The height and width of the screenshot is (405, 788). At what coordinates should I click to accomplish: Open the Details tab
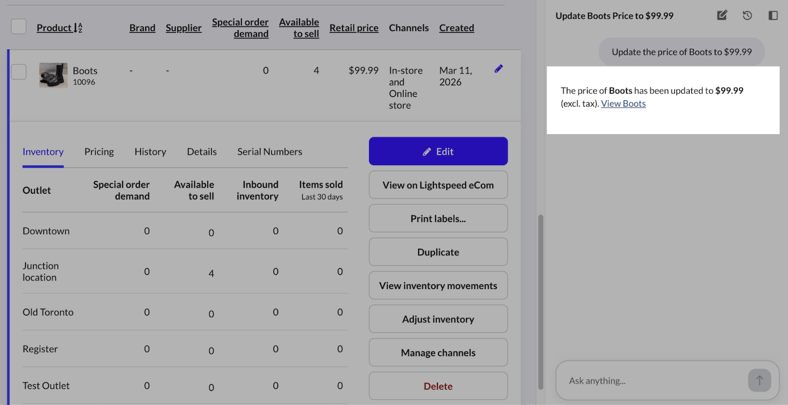click(x=202, y=152)
